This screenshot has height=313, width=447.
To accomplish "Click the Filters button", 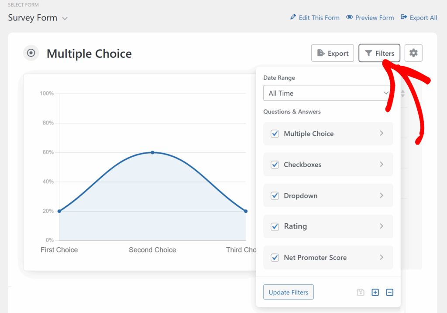I will pyautogui.click(x=379, y=53).
